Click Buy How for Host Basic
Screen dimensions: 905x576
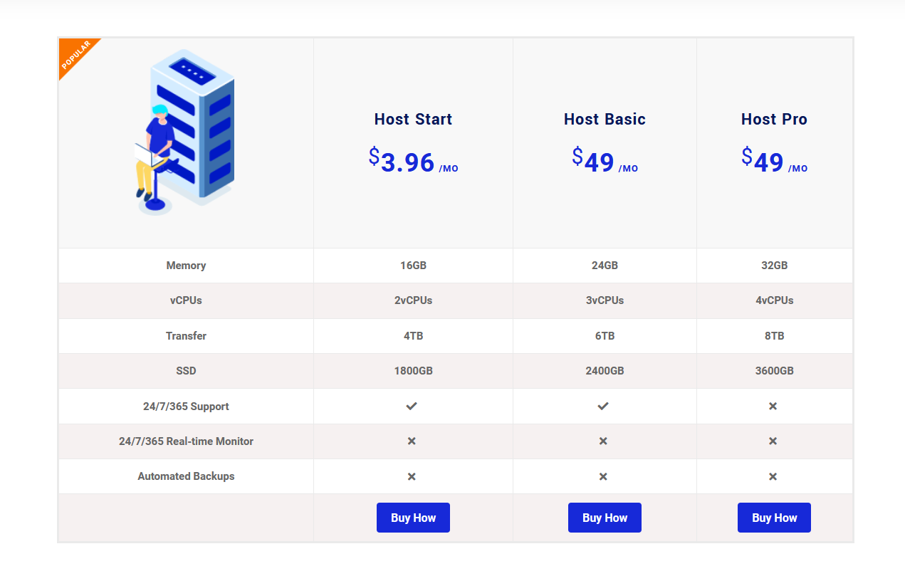tap(605, 518)
